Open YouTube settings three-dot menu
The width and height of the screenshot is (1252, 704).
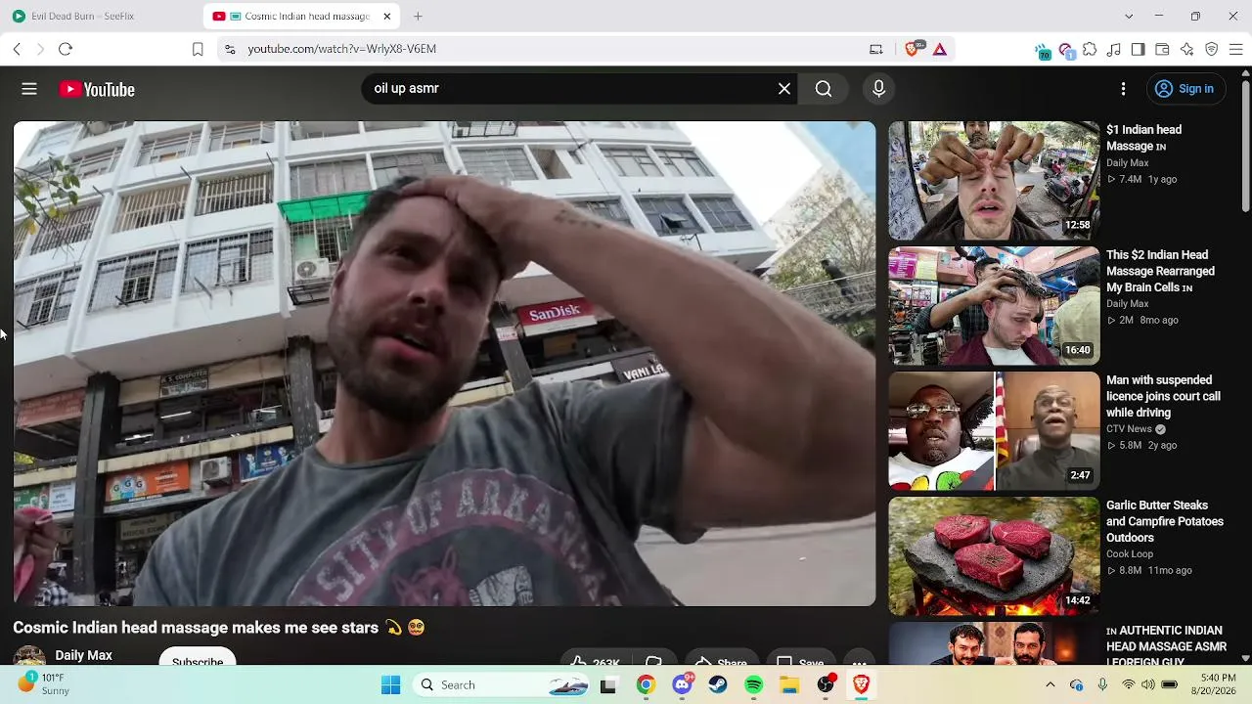pos(1123,89)
